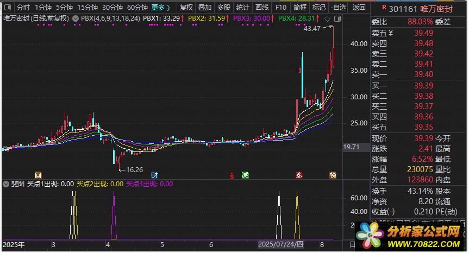Open the 多股 multi-stock view
The image size is (469, 253).
pyautogui.click(x=224, y=8)
